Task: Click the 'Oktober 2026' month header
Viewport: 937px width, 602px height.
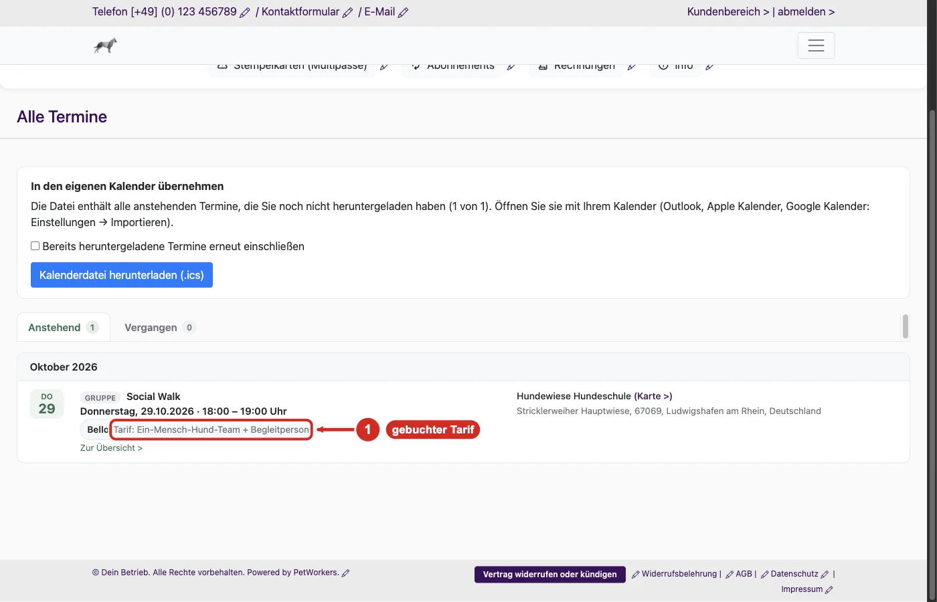Action: [x=64, y=367]
